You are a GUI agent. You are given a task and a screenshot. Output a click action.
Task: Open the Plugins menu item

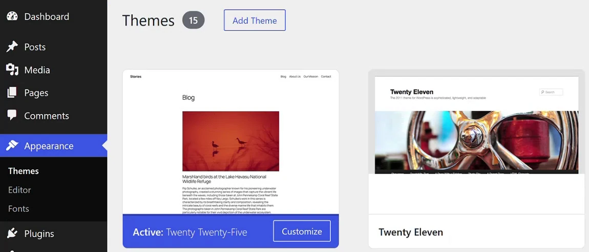click(53, 234)
